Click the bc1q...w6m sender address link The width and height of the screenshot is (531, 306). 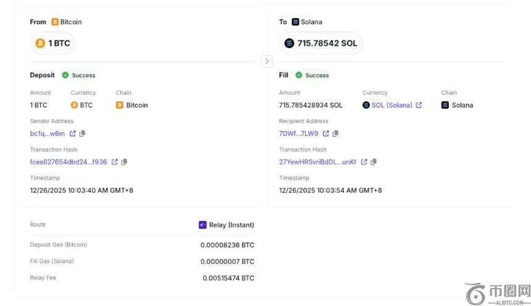pos(48,134)
